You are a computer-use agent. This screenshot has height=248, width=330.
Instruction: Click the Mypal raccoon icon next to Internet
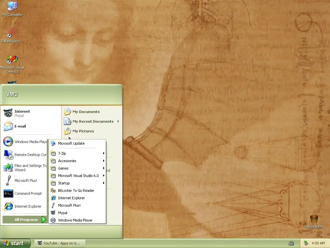pos(8,113)
